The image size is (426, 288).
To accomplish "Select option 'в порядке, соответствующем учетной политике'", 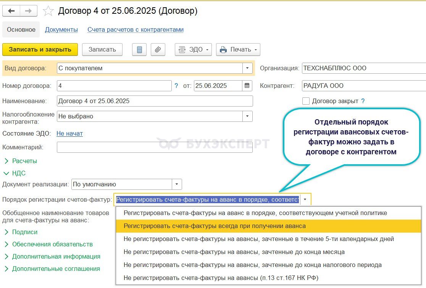I will [x=268, y=213].
